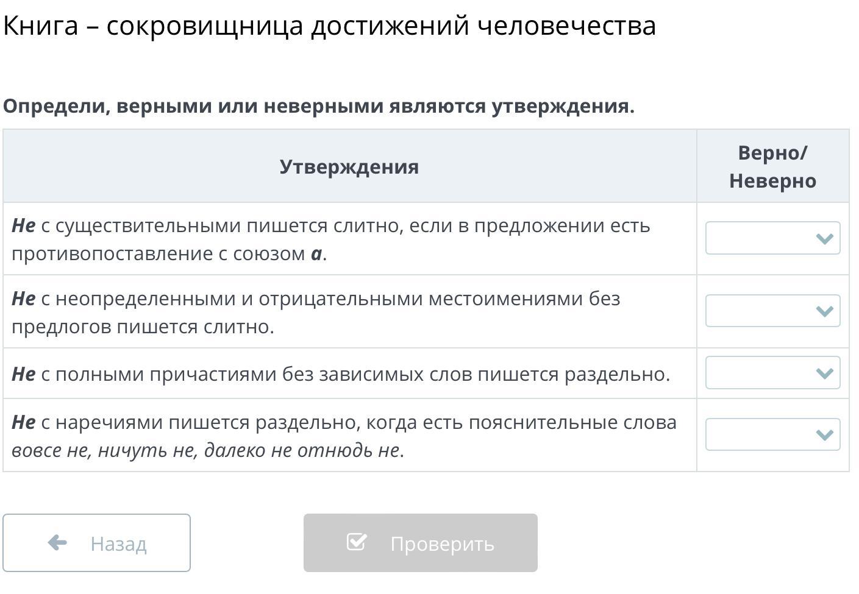Open answer dropdown for the местоимениями statement
This screenshot has height=594, width=859.
772,311
